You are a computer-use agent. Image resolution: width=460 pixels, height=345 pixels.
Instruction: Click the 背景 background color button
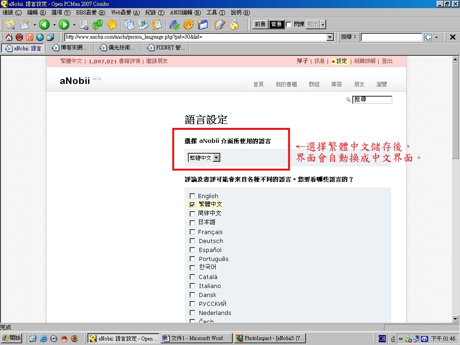pyautogui.click(x=276, y=24)
